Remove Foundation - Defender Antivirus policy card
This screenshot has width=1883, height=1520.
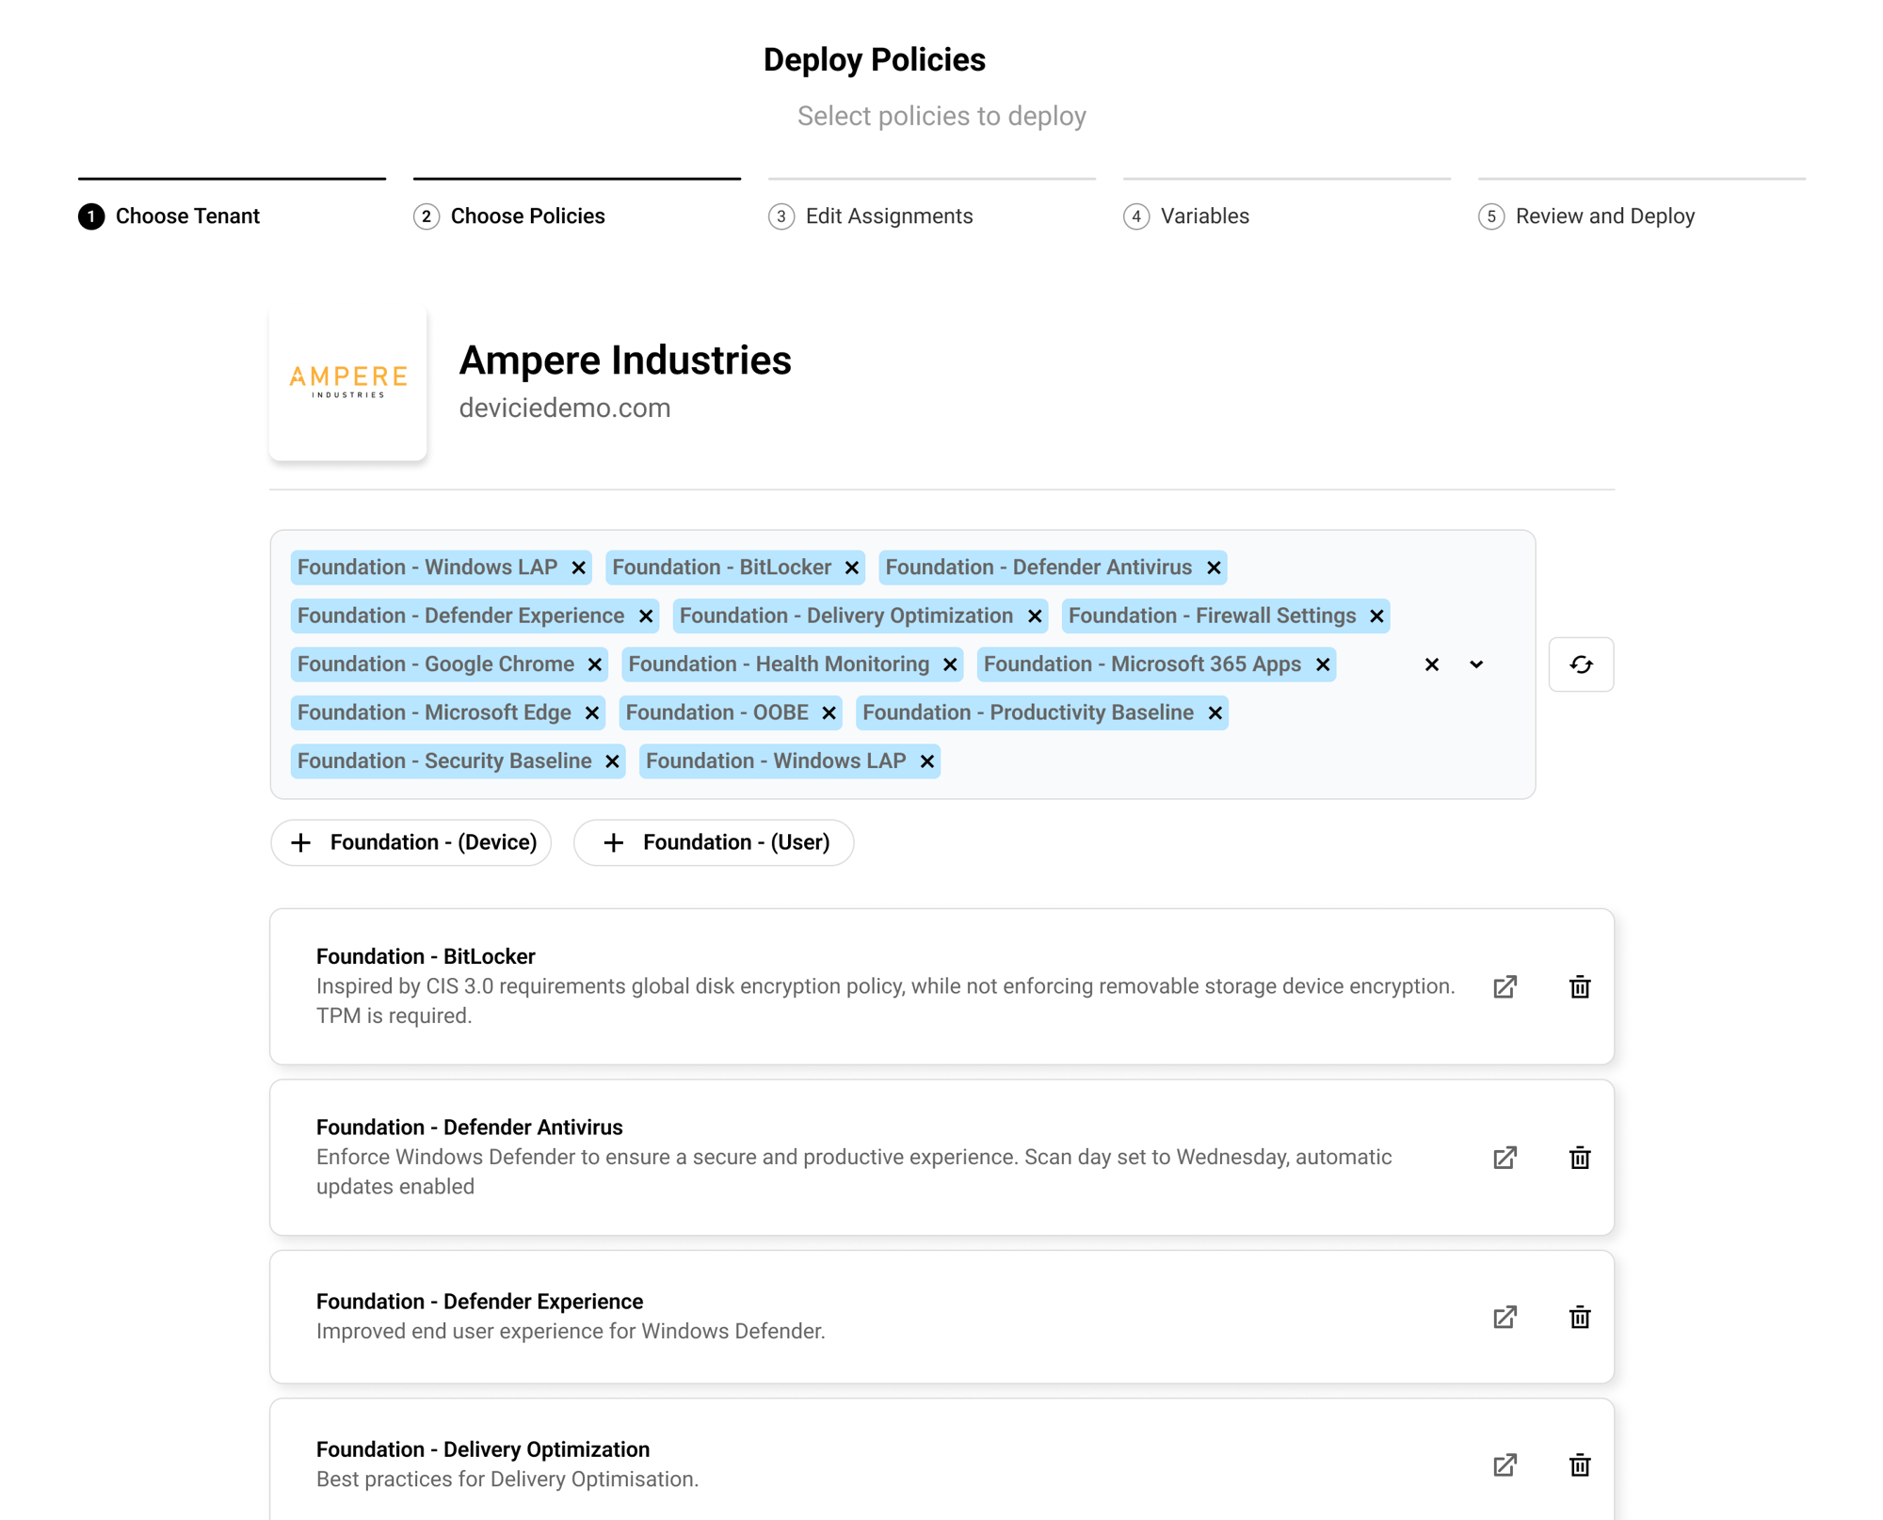[x=1581, y=1158]
